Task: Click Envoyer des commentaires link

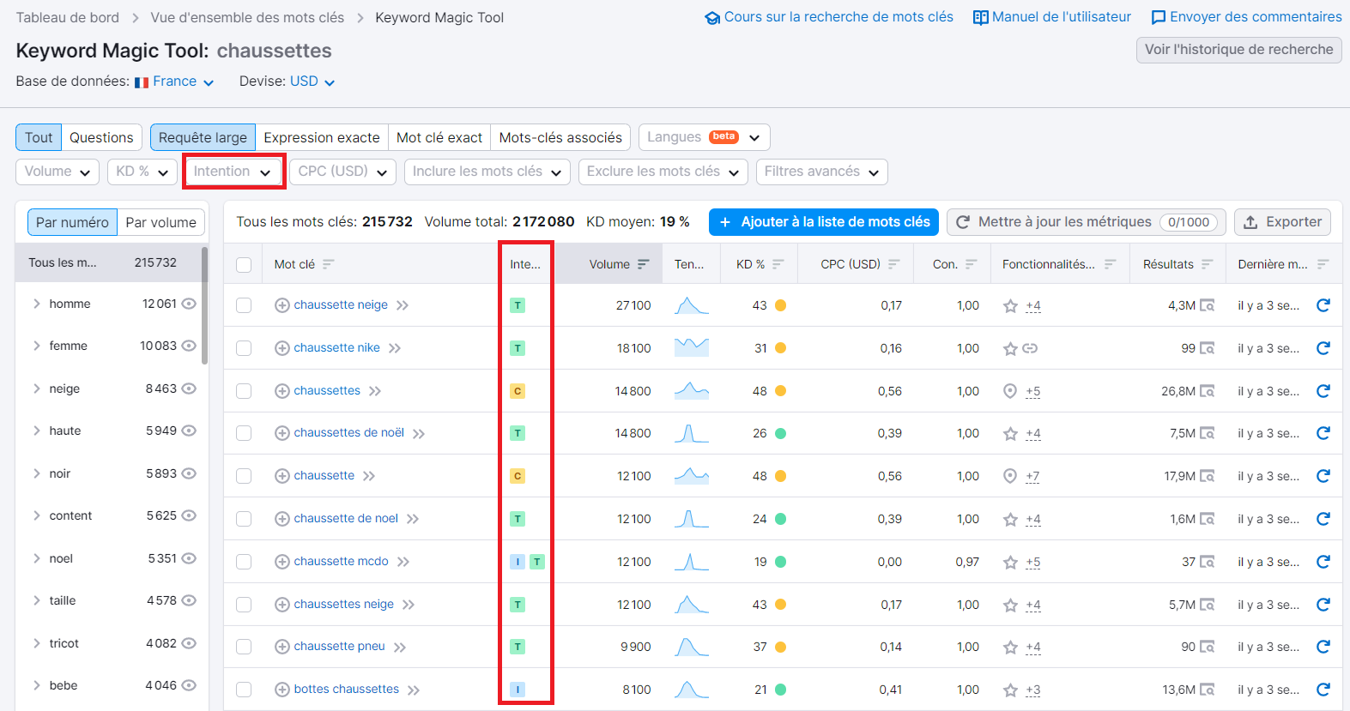Action: pyautogui.click(x=1246, y=17)
